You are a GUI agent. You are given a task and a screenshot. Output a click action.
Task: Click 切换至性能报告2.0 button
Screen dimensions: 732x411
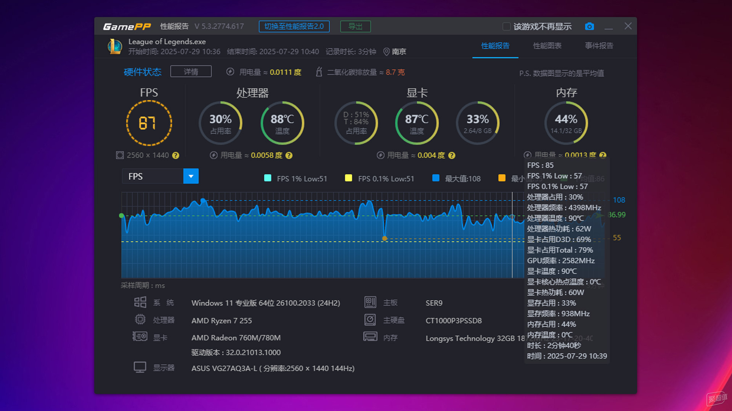coord(294,26)
